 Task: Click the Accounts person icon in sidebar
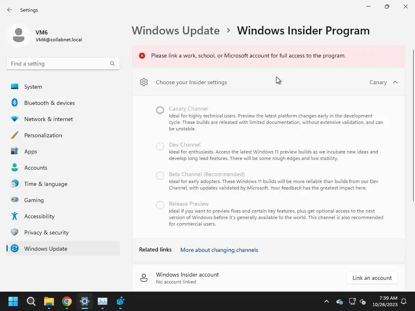pos(15,167)
